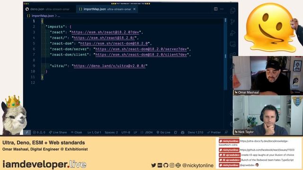Open github.com/facebook/react issue link in chat

[x=267, y=150]
